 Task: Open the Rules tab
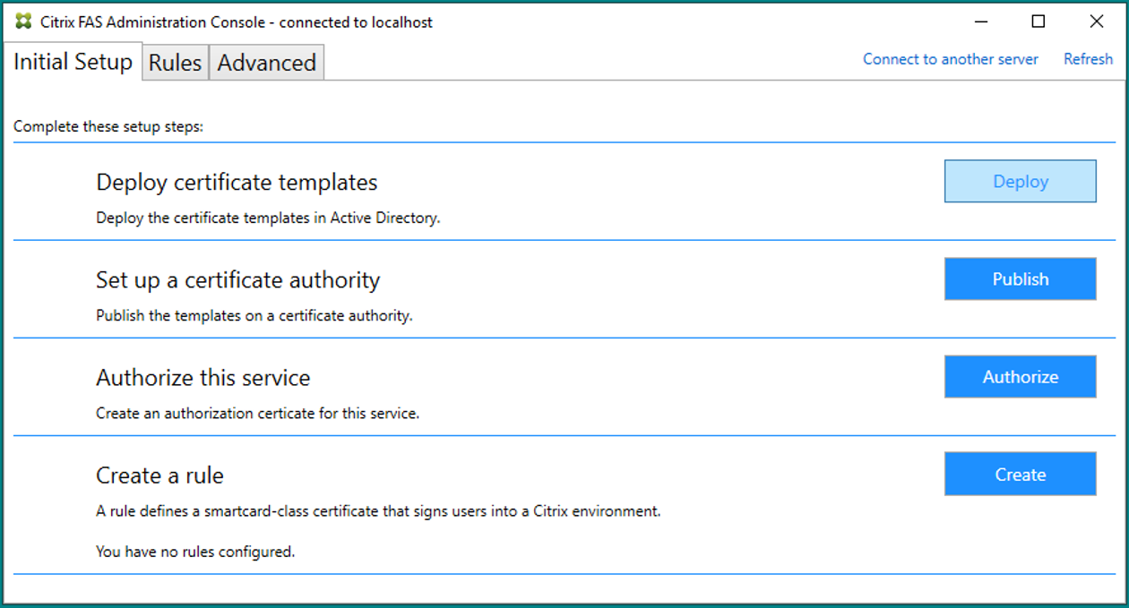point(175,63)
